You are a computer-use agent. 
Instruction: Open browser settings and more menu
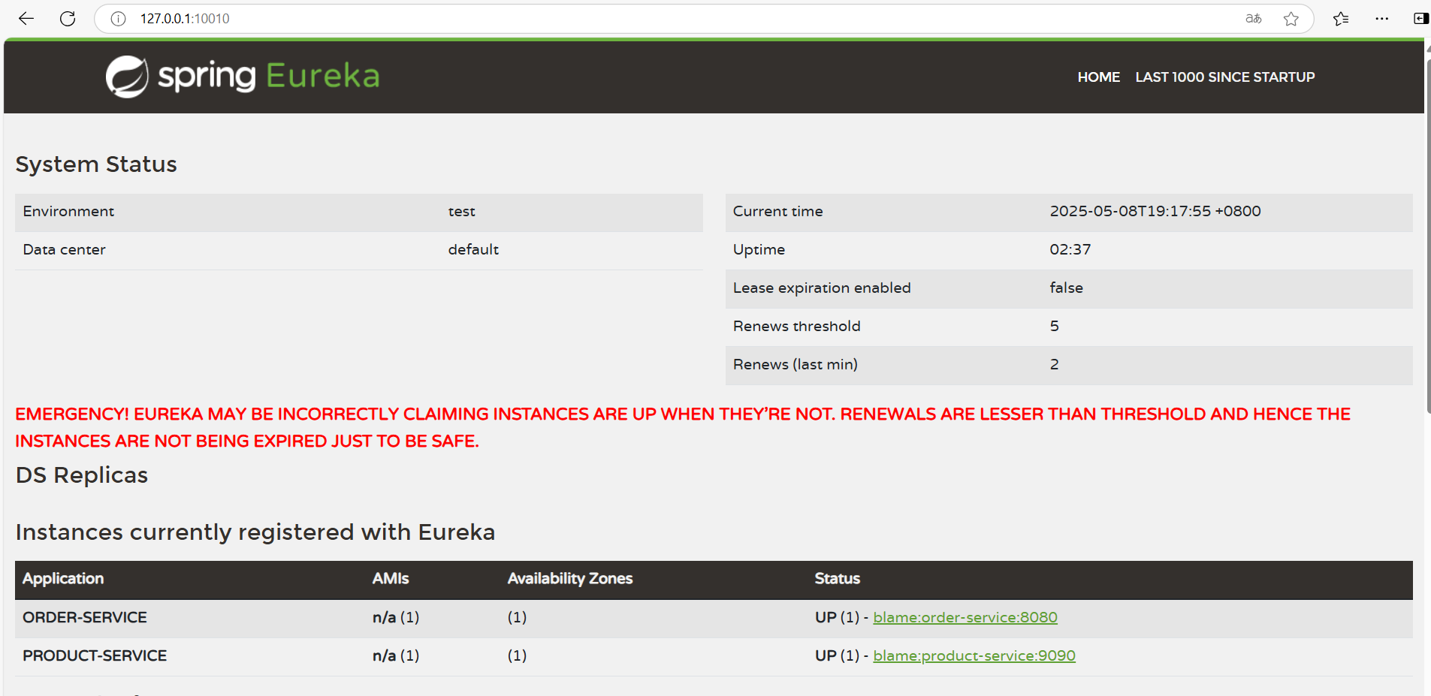pos(1381,19)
